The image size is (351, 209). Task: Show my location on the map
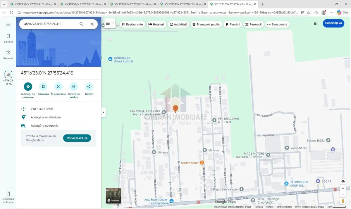point(343,182)
